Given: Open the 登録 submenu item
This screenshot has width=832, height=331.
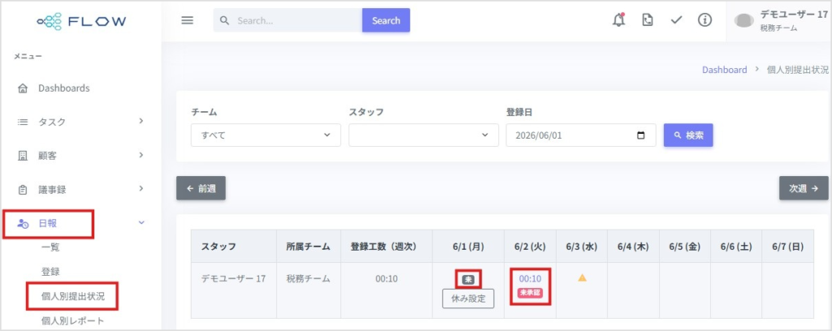Looking at the screenshot, I should (50, 272).
